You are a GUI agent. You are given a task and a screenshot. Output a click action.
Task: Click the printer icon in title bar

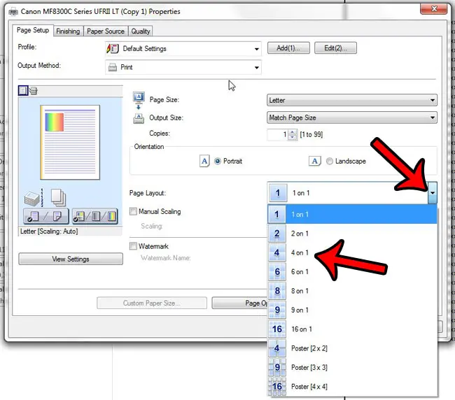point(13,12)
